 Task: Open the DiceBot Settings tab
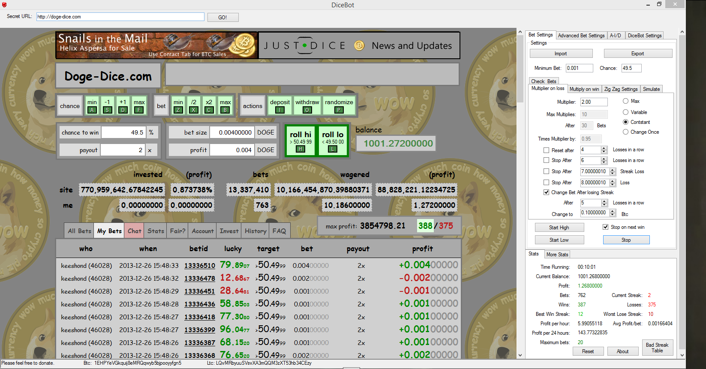pos(645,36)
